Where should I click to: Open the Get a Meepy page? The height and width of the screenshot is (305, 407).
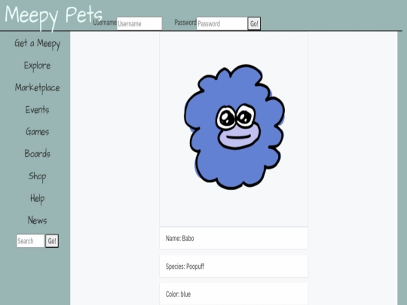38,44
